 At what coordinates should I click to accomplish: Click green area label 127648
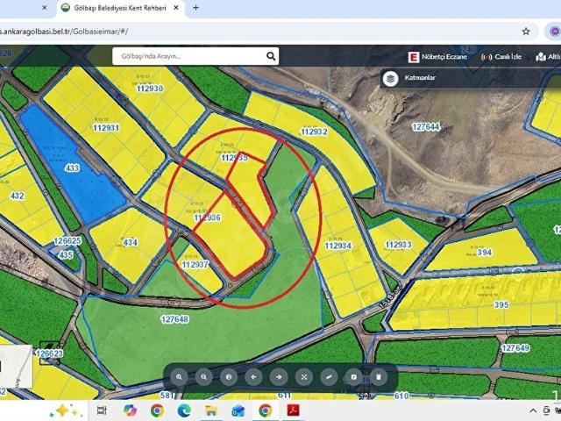pyautogui.click(x=175, y=319)
